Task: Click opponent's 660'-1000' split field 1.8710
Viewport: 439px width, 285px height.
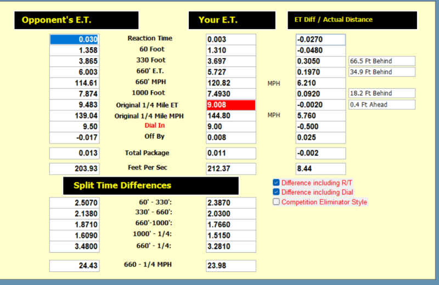Action: pos(75,225)
